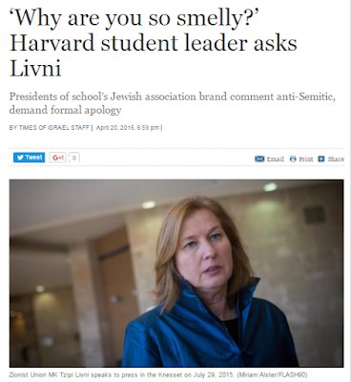Click the 'Why are you so smelly?' headline line

point(134,18)
